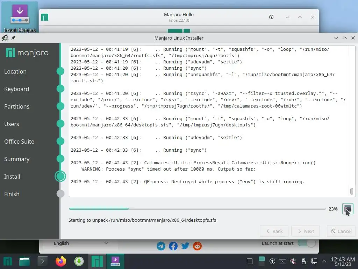358x269 pixels.
Task: Click the manjaro logo in installer sidebar
Action: point(27,53)
